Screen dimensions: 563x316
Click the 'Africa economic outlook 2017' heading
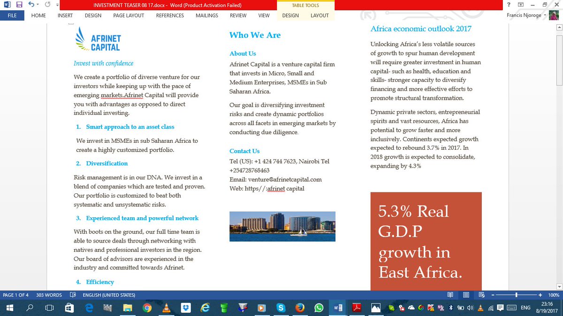[x=421, y=29]
